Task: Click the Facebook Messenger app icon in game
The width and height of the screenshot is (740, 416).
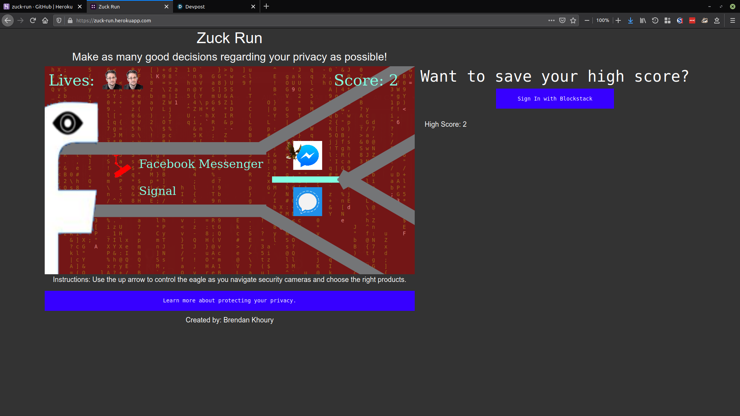Action: 308,156
